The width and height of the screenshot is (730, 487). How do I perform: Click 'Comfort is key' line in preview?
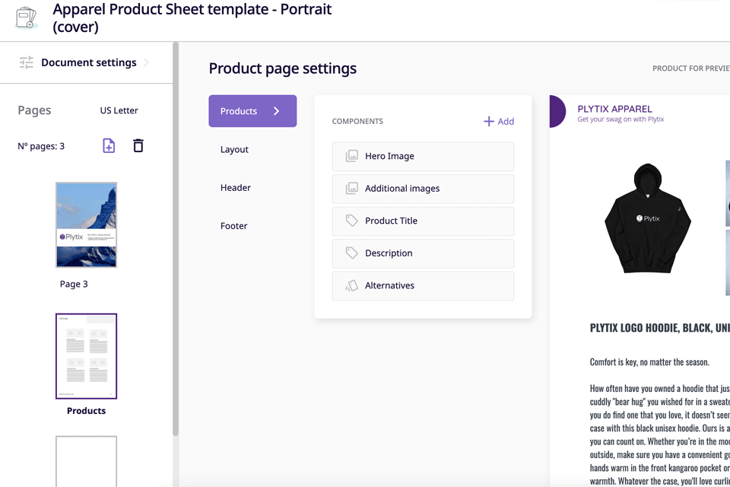(x=649, y=362)
